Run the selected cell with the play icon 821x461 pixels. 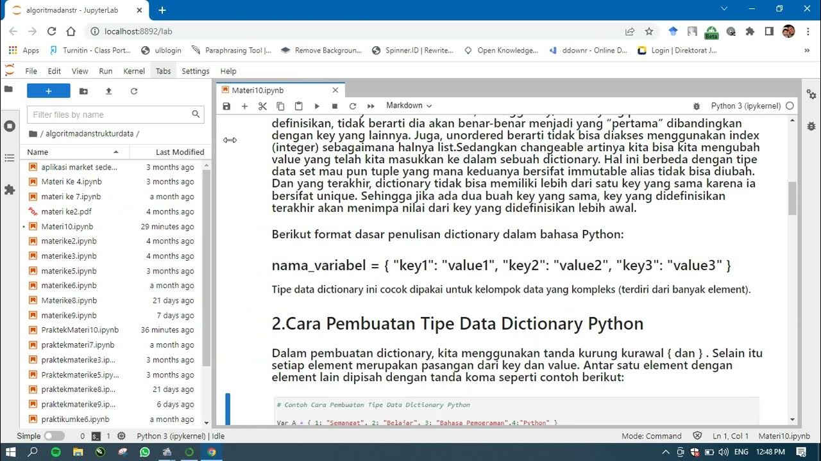[x=317, y=106]
